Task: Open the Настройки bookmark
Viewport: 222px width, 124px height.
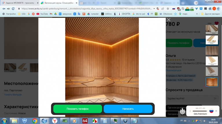Action: pyautogui.click(x=9, y=14)
